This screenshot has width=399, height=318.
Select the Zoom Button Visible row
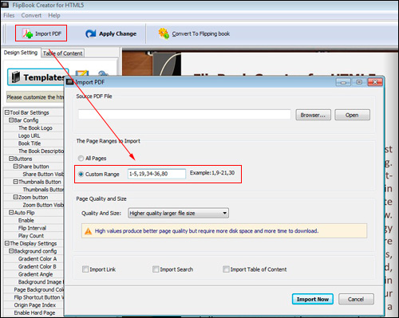(x=34, y=205)
